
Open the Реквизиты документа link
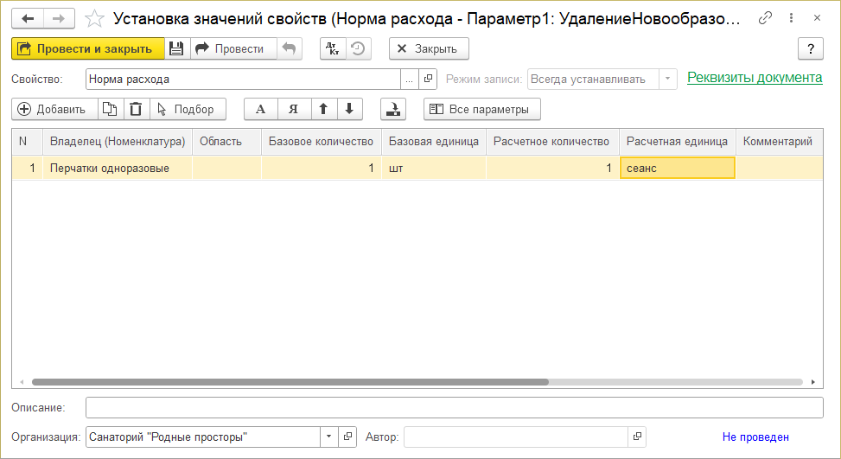[x=754, y=78]
